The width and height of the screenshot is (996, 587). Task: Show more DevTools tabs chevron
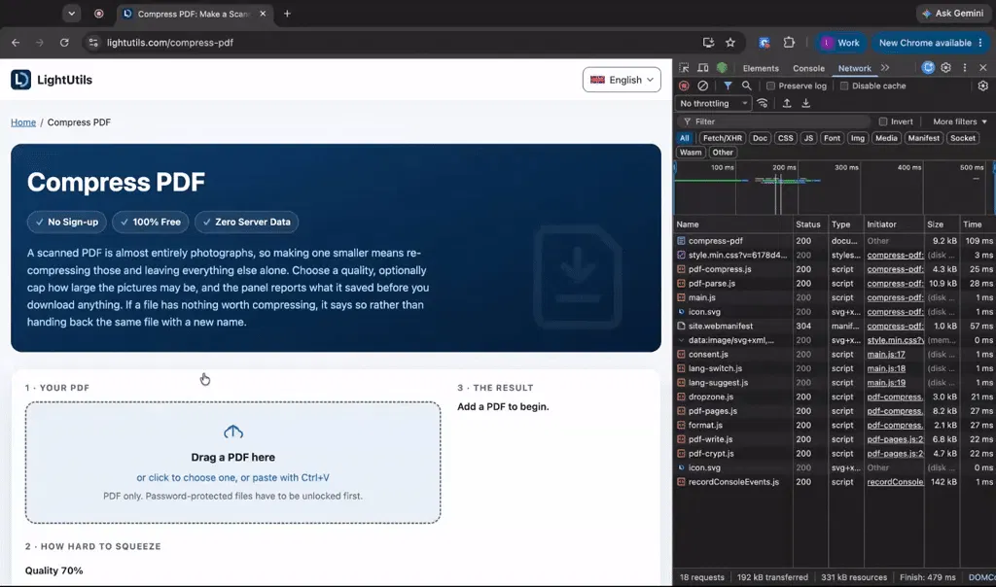tap(885, 68)
